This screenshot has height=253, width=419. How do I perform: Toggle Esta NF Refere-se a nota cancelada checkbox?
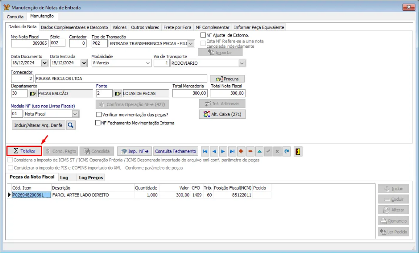pyautogui.click(x=203, y=43)
